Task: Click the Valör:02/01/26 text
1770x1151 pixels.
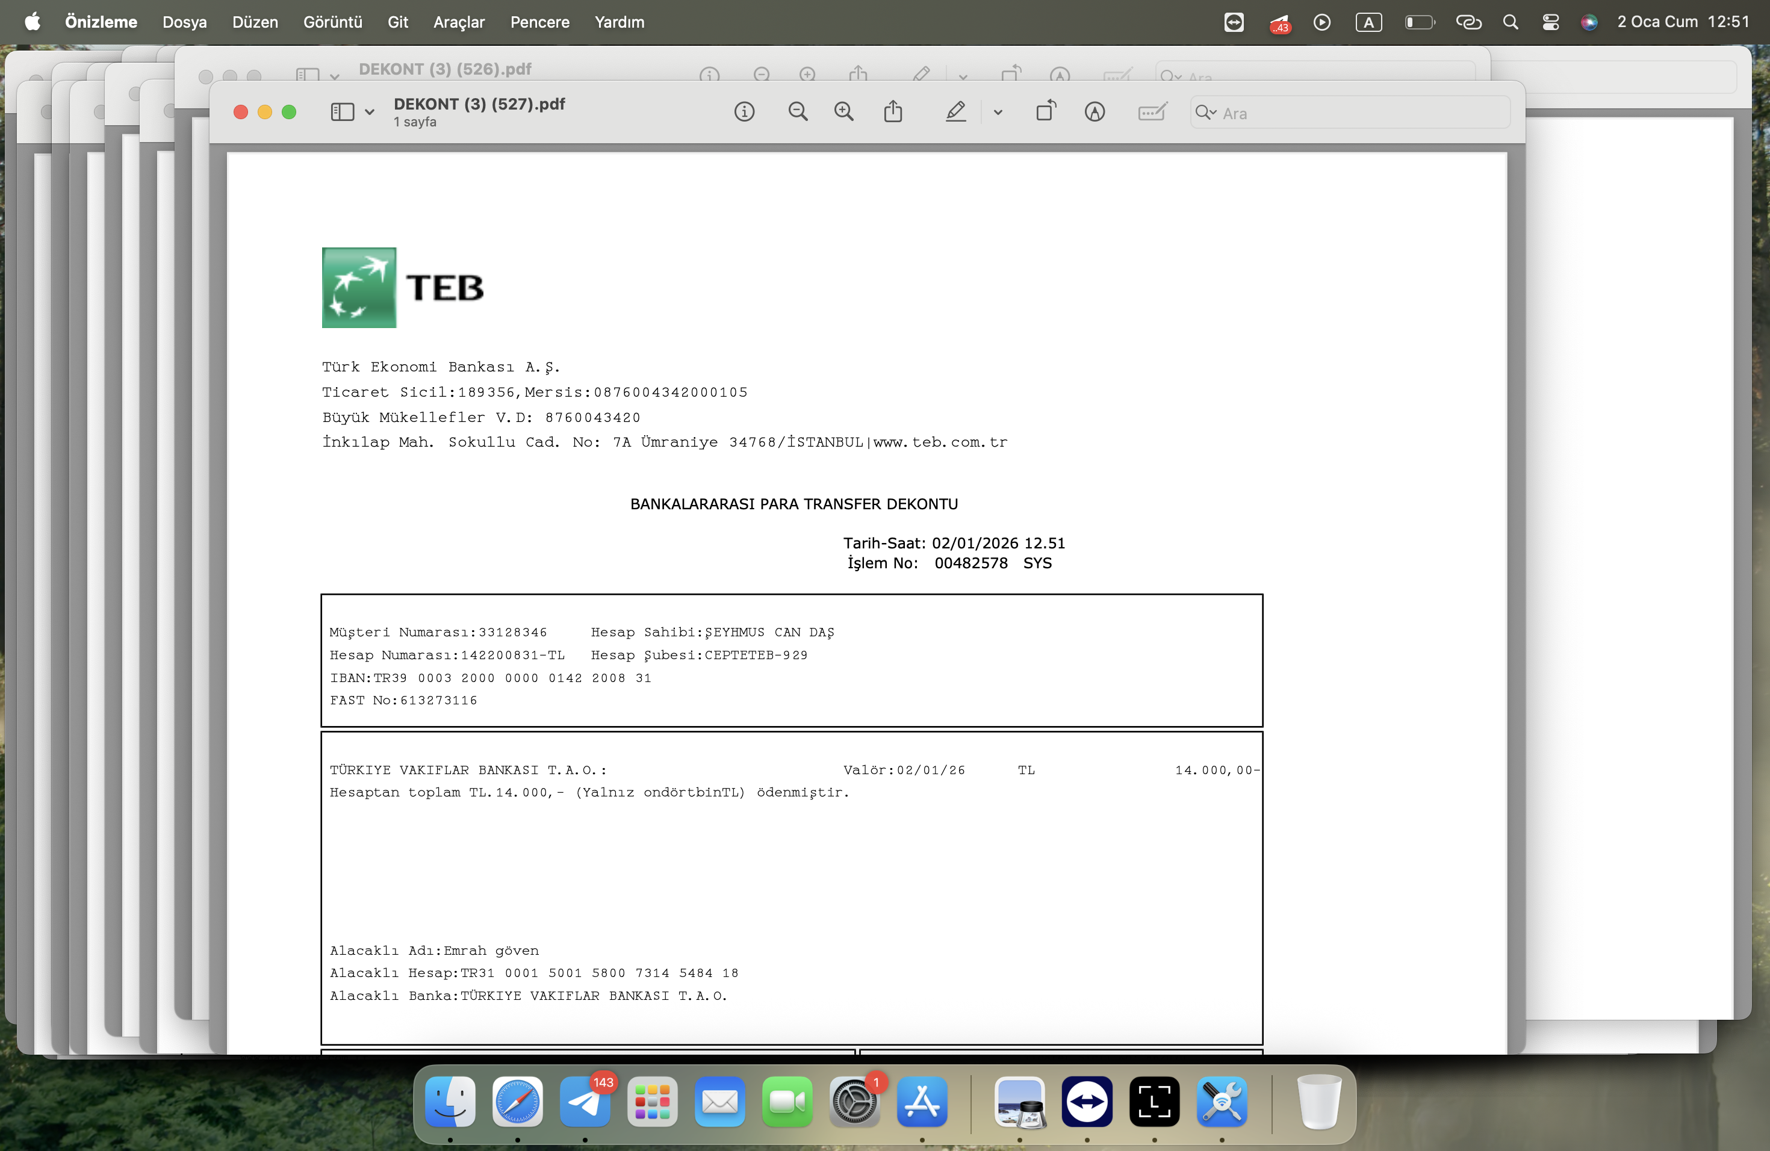Action: [x=904, y=771]
